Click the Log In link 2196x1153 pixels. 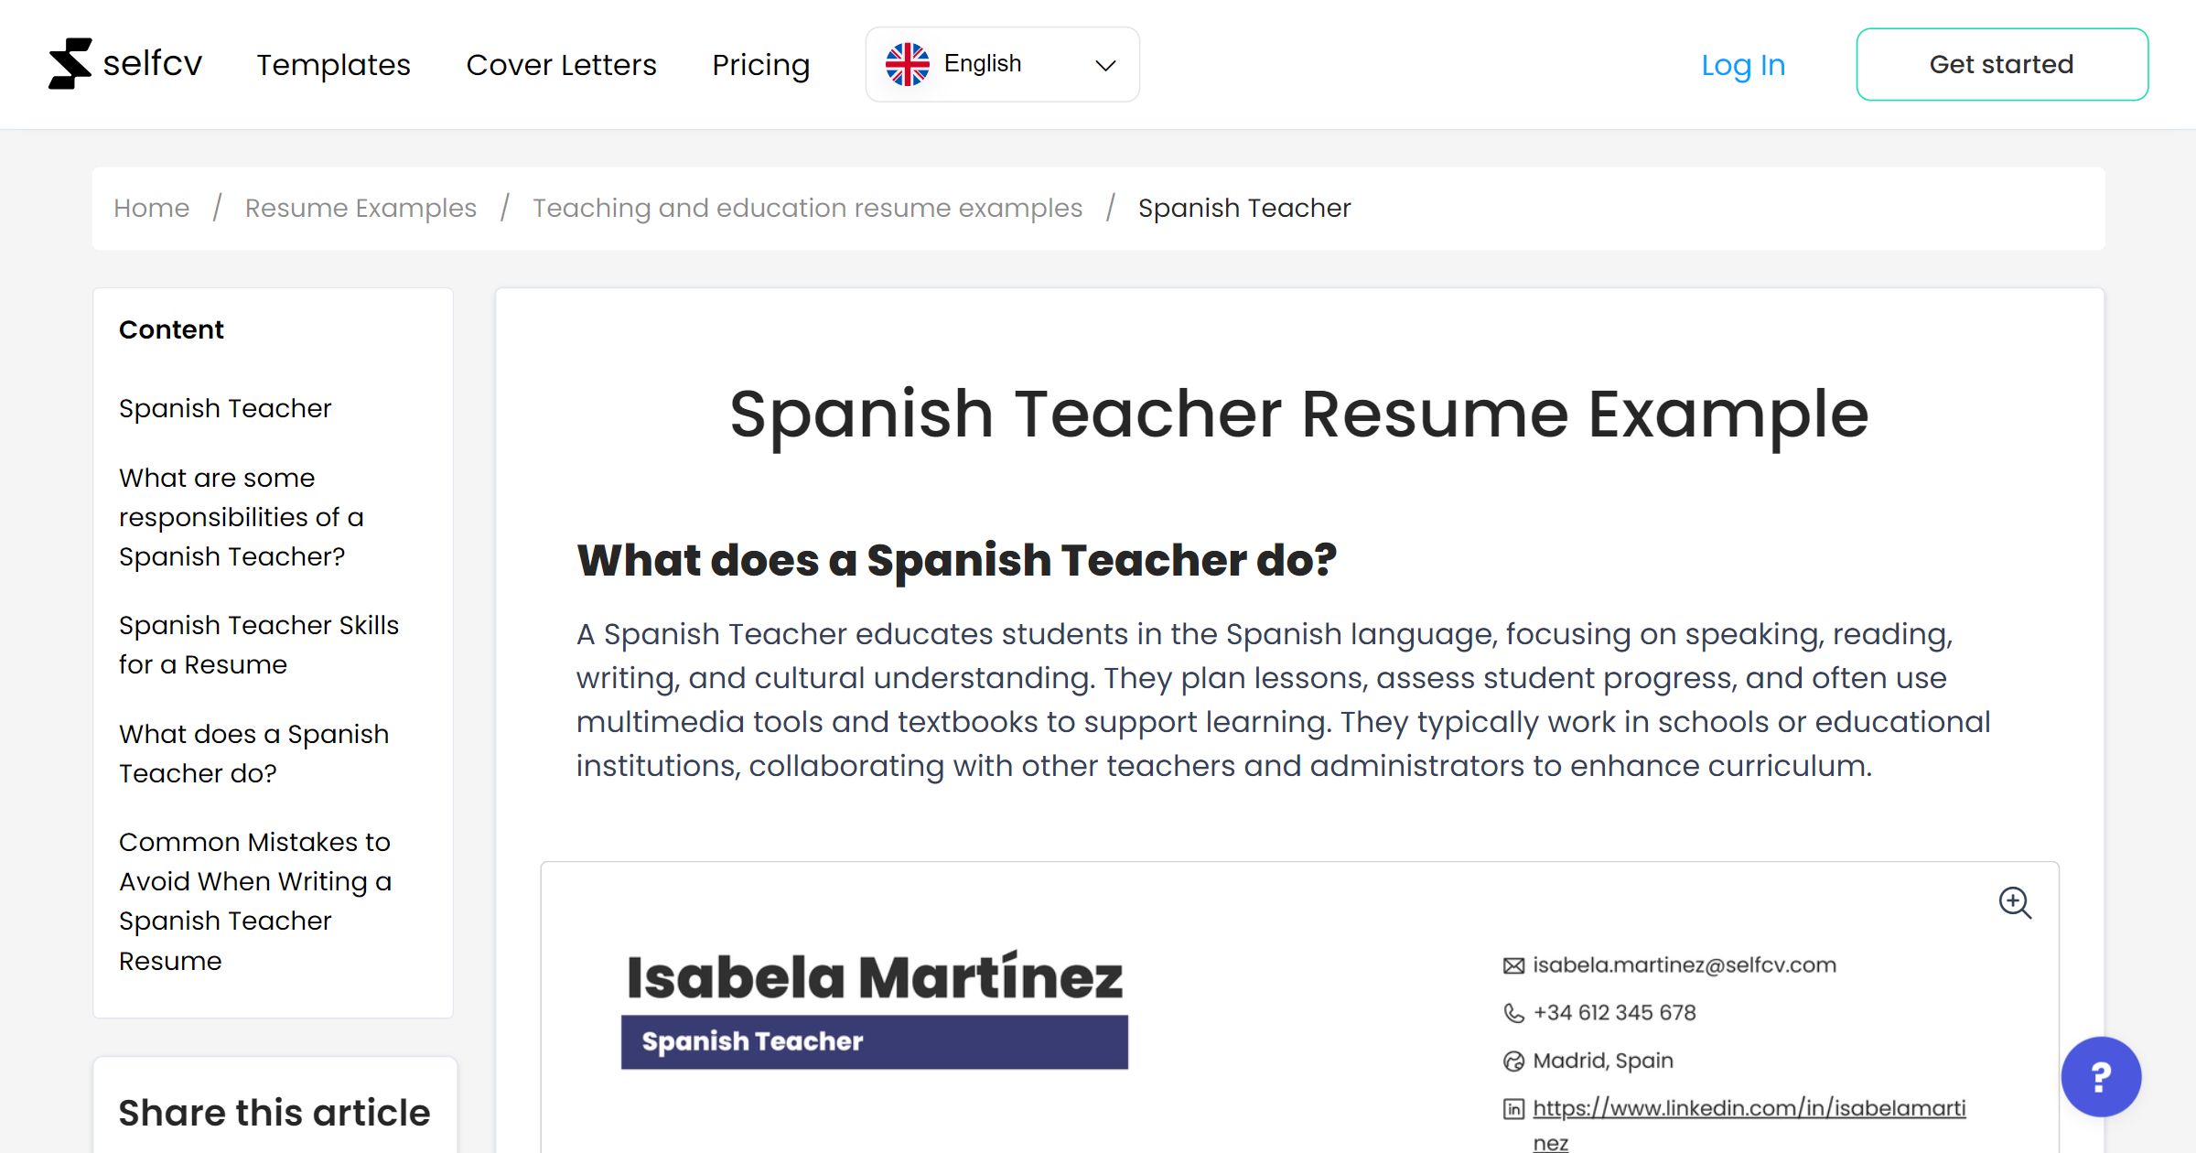pos(1742,64)
